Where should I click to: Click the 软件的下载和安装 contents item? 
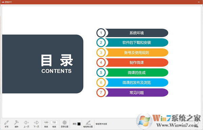point(137,42)
